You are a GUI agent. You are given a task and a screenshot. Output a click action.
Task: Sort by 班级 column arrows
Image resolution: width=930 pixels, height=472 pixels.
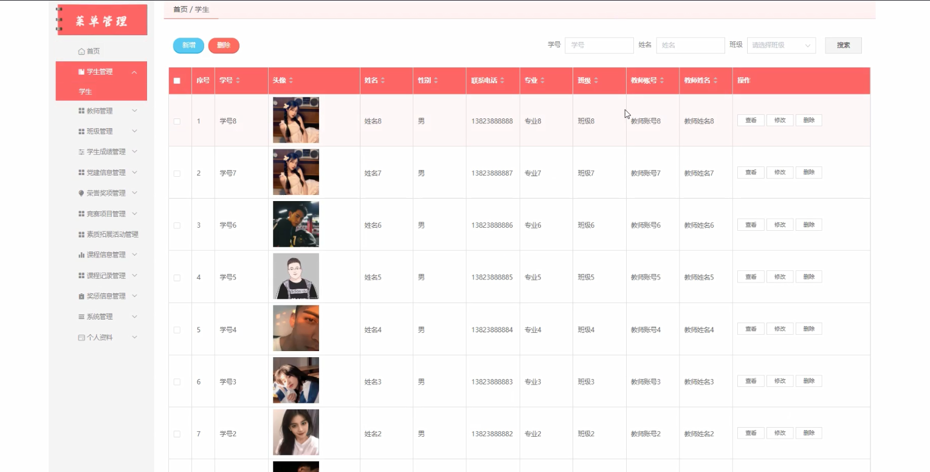tap(596, 81)
